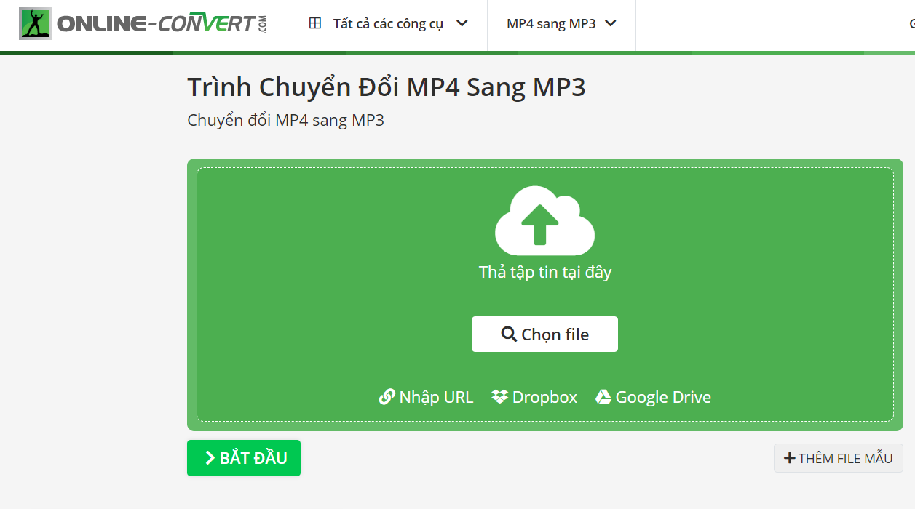Expand the MP4 sang MP3 chevron
Image resolution: width=915 pixels, height=509 pixels.
click(611, 23)
